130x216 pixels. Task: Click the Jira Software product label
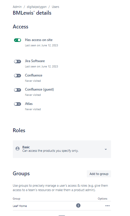[x=35, y=61]
